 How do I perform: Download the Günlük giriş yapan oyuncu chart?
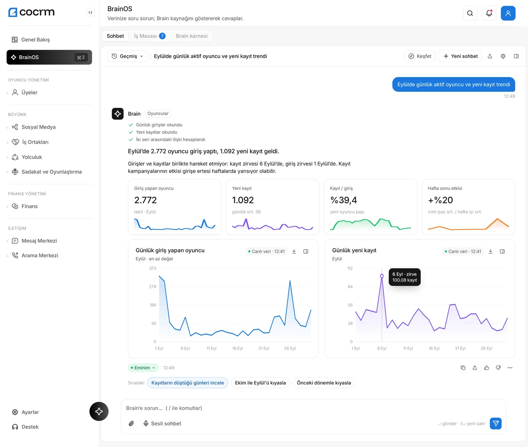(x=294, y=251)
